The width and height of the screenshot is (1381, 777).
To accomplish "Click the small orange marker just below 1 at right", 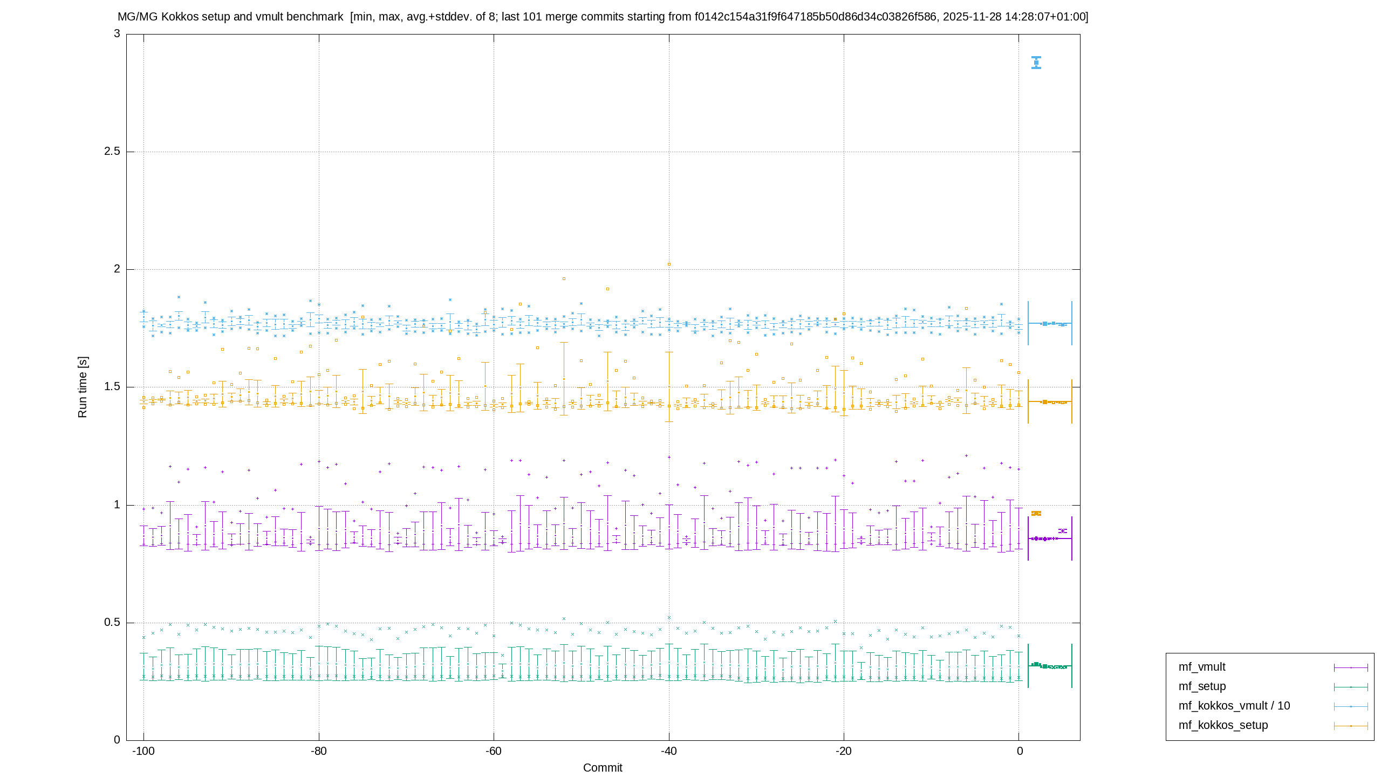I will [x=1036, y=513].
